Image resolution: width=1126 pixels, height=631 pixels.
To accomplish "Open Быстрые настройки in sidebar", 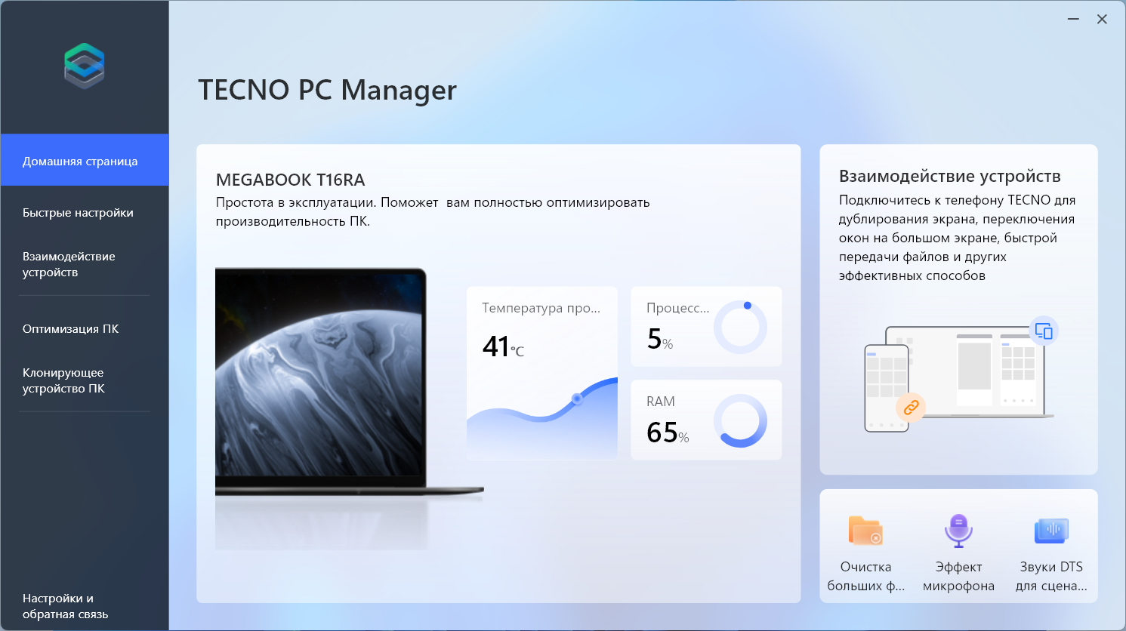I will point(85,213).
